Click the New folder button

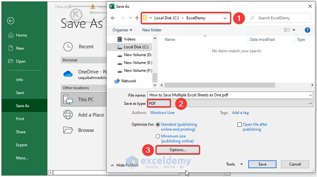[x=152, y=30]
